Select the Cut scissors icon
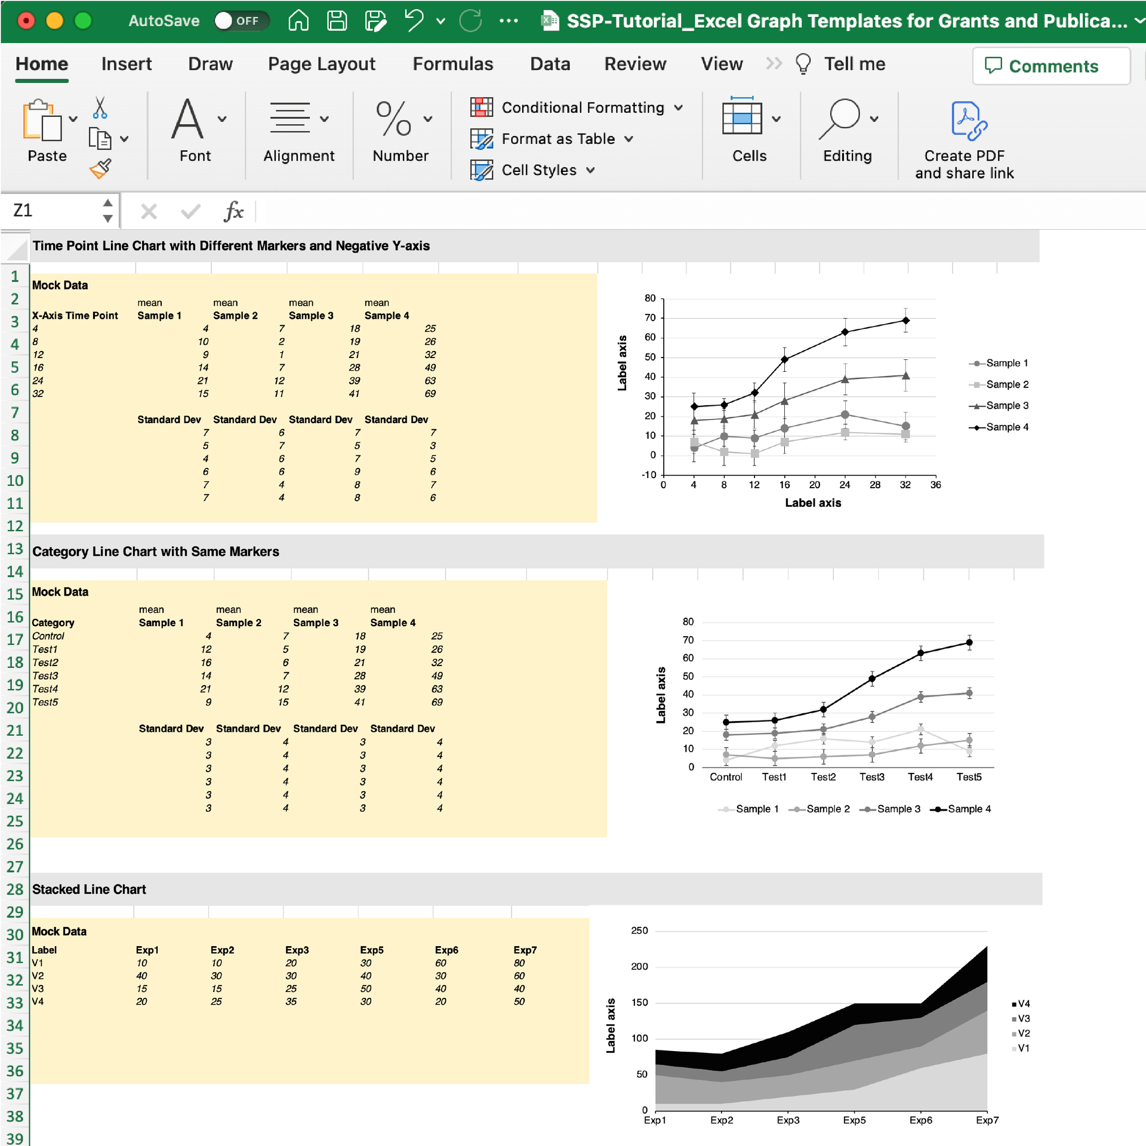This screenshot has height=1146, width=1146. click(100, 109)
